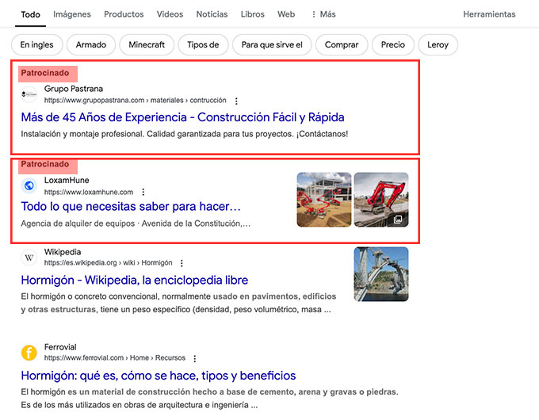Screen dimensions: 539x420
Task: Click the loxamhune.com URL text
Action: (89, 192)
